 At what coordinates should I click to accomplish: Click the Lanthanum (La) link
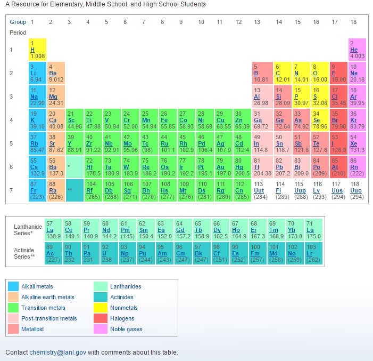click(49, 230)
